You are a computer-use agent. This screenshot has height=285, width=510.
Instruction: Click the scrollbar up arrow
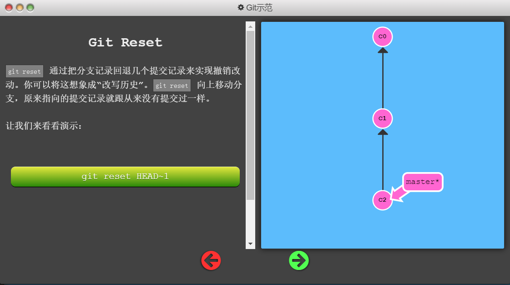click(x=250, y=26)
